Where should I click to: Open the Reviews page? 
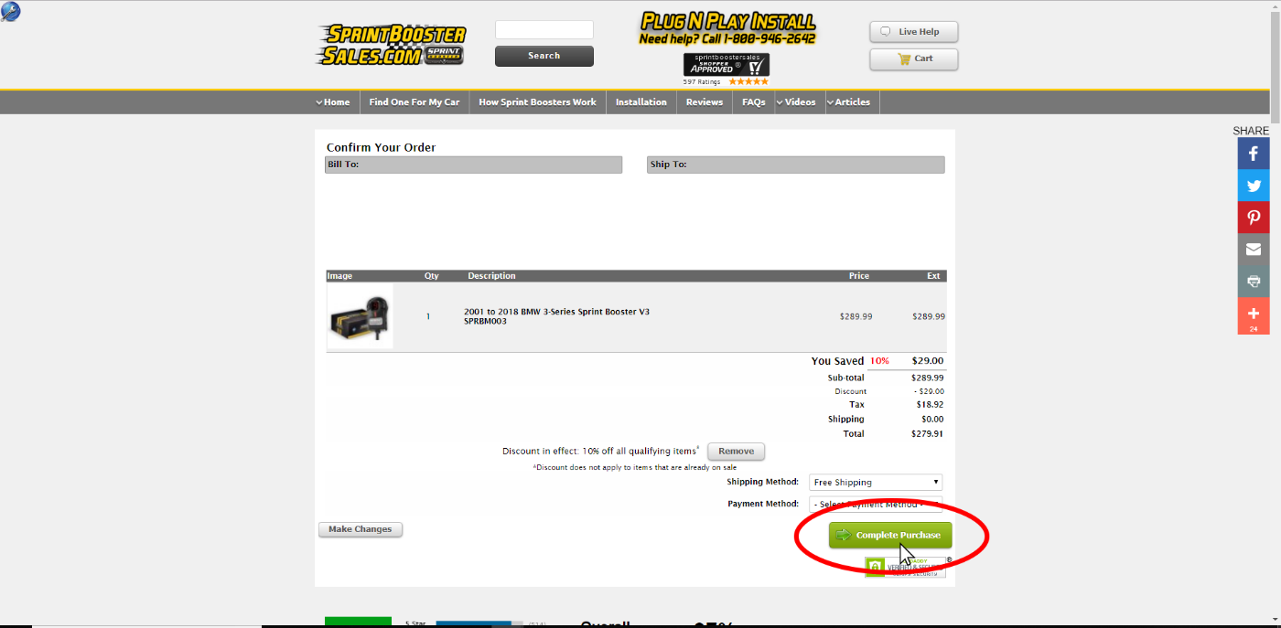tap(705, 102)
